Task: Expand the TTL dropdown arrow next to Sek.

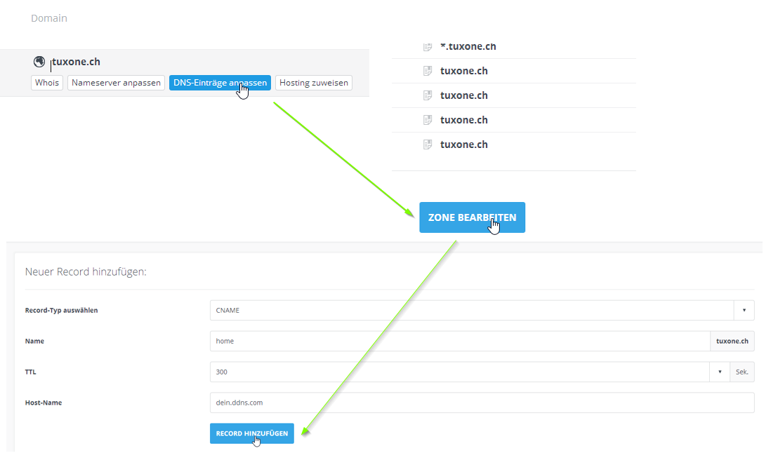Action: (720, 372)
